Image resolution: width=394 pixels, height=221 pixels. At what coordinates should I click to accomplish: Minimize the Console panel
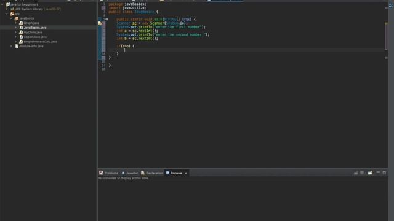click(378, 173)
